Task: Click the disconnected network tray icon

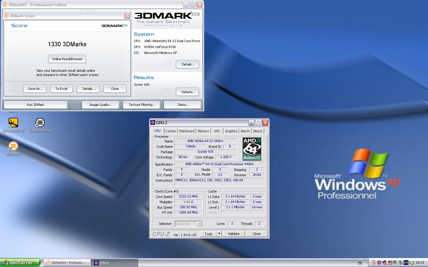Action: (385, 263)
